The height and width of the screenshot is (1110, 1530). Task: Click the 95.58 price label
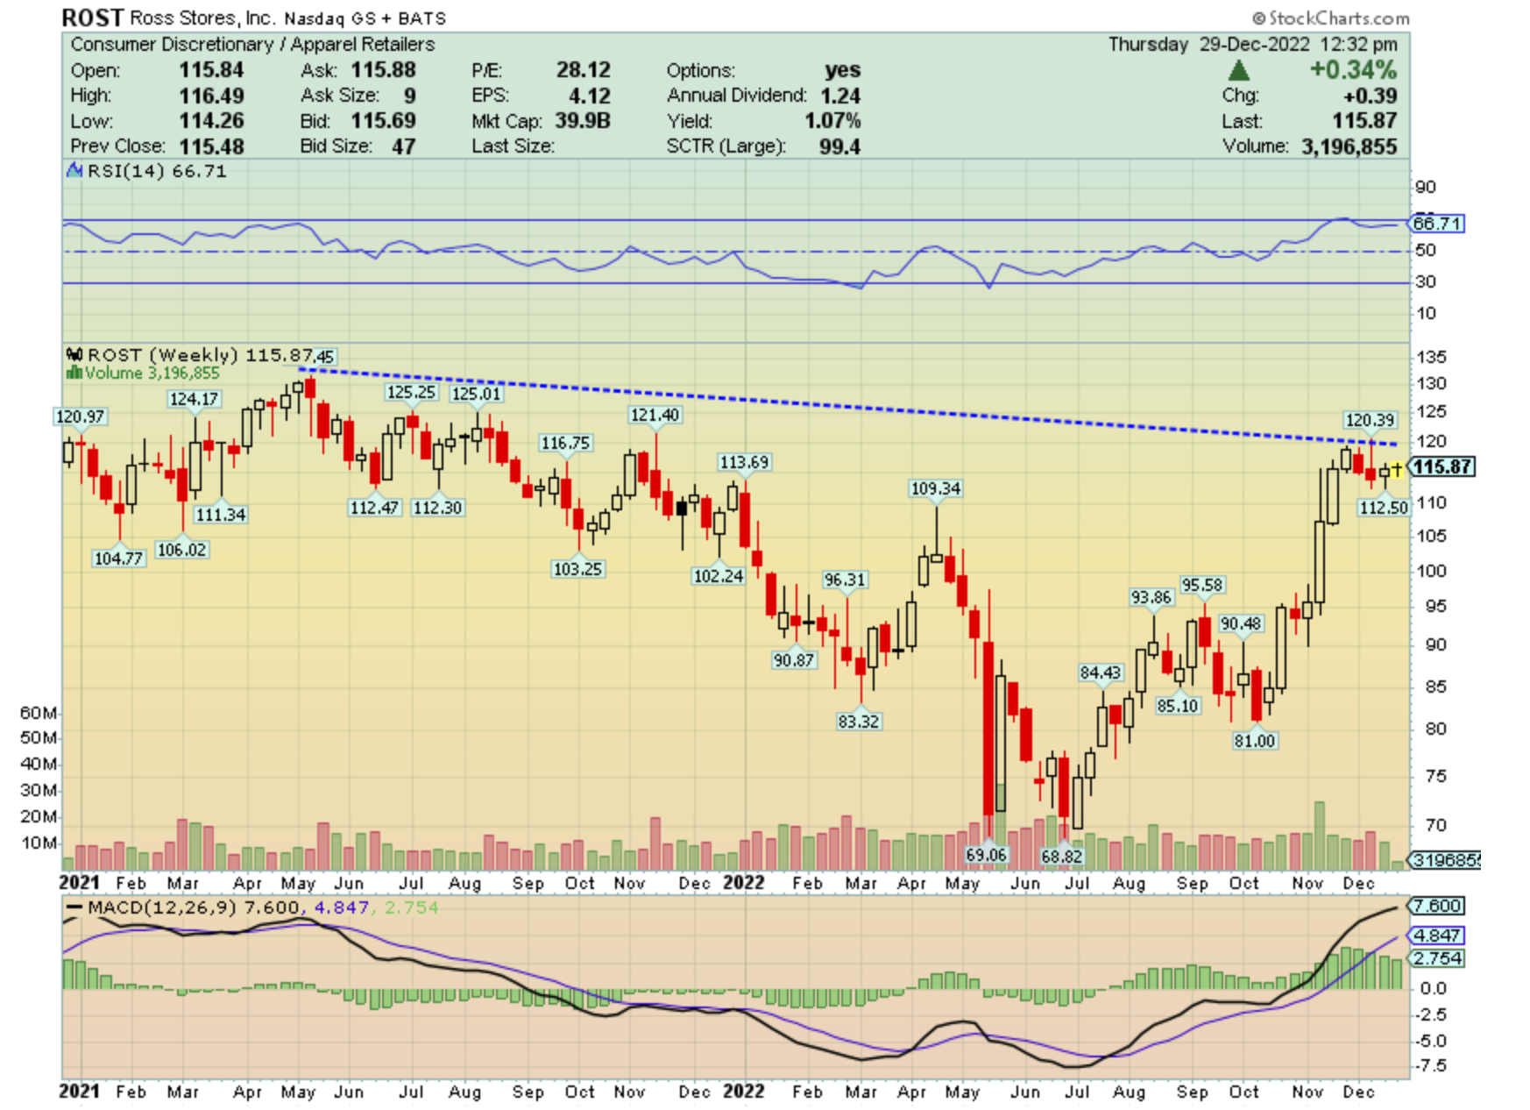[x=1201, y=585]
